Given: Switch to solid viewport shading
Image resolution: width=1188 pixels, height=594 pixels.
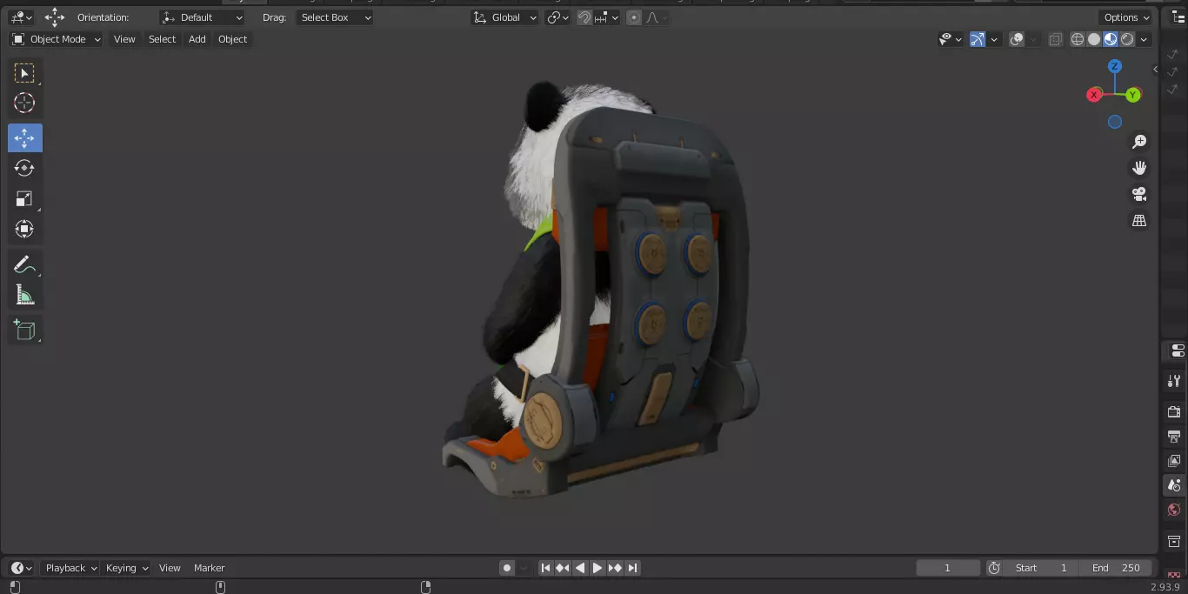Looking at the screenshot, I should (x=1094, y=39).
